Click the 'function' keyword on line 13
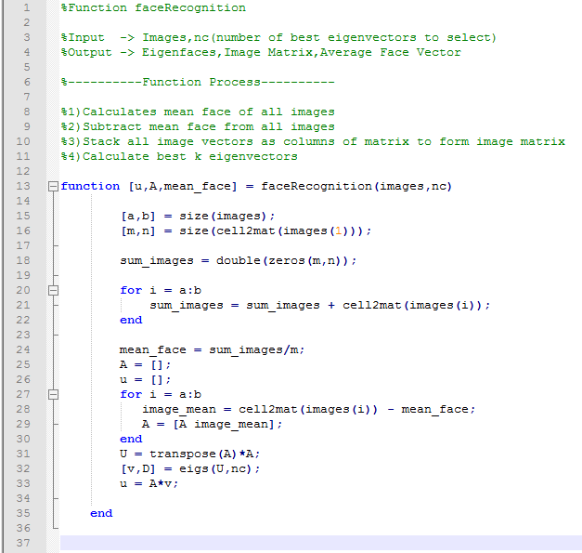 [90, 186]
